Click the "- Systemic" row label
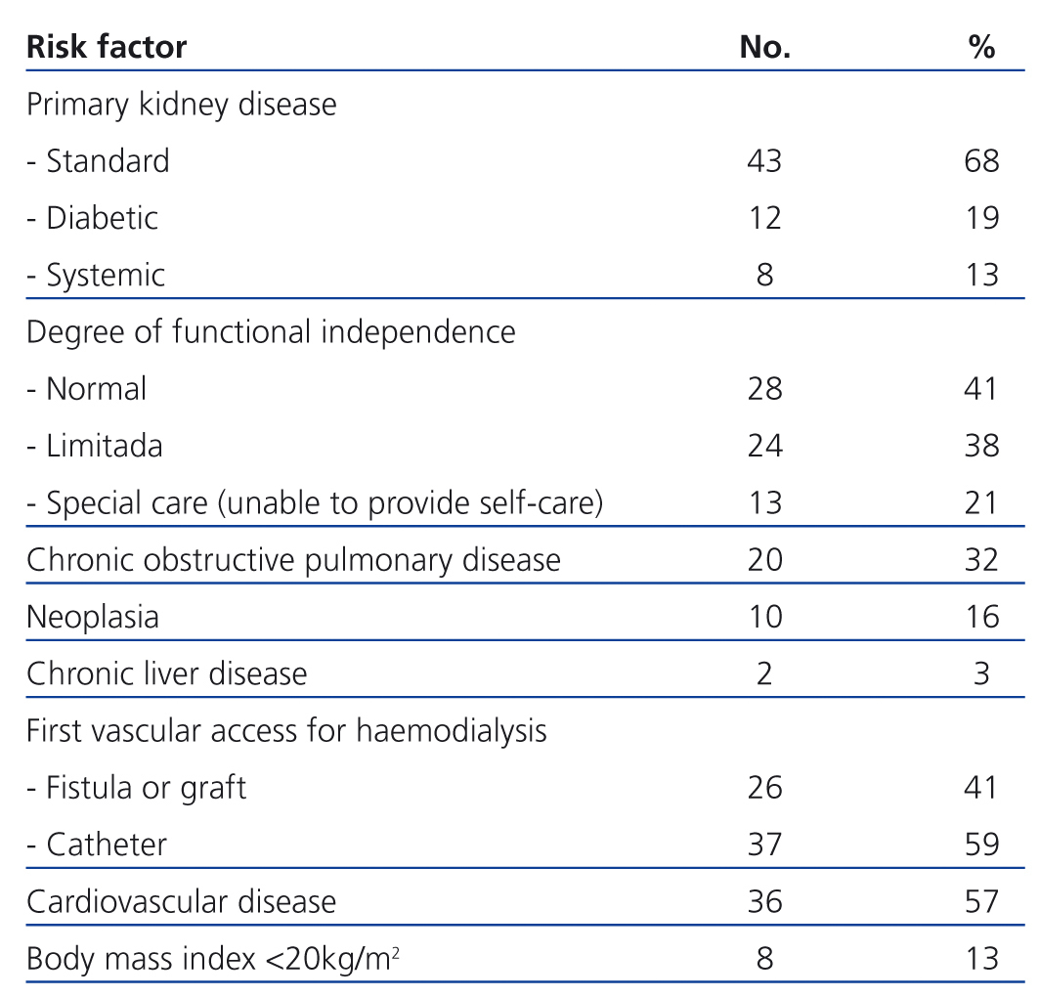 coord(96,275)
